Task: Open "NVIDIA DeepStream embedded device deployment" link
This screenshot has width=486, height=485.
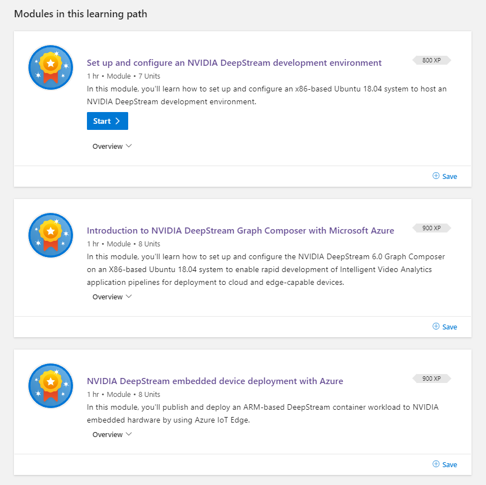Action: click(215, 381)
